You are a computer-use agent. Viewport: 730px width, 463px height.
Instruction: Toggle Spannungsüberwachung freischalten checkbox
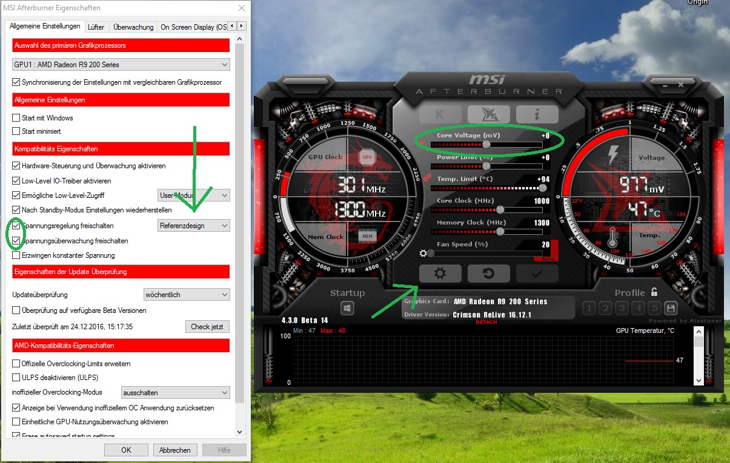click(x=16, y=240)
